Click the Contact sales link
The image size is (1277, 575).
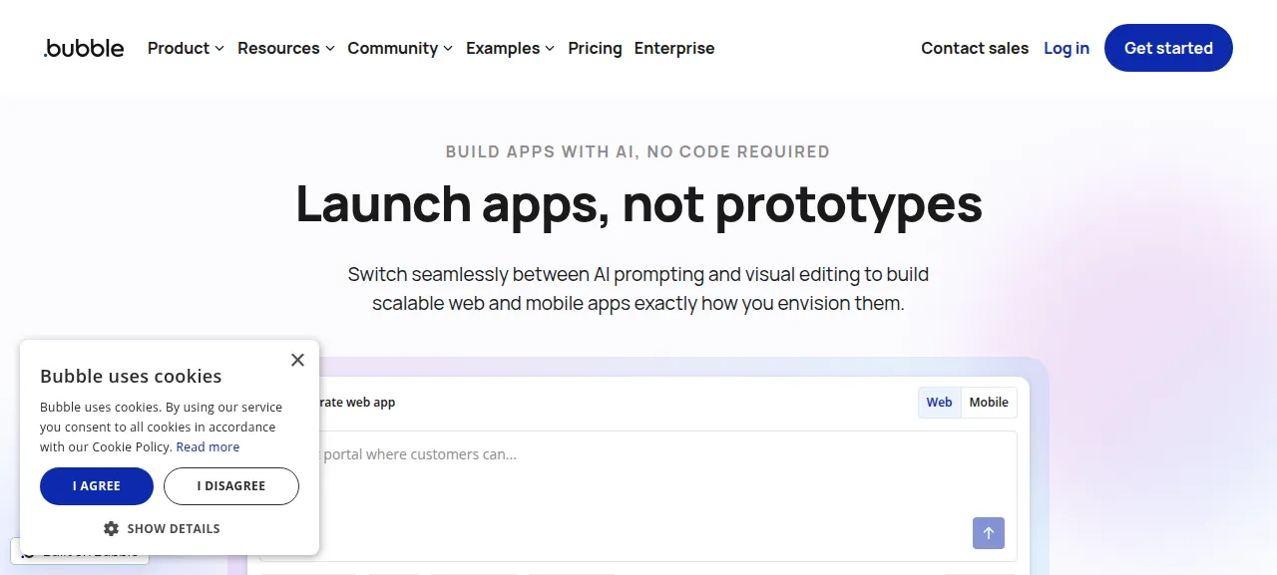coord(975,48)
